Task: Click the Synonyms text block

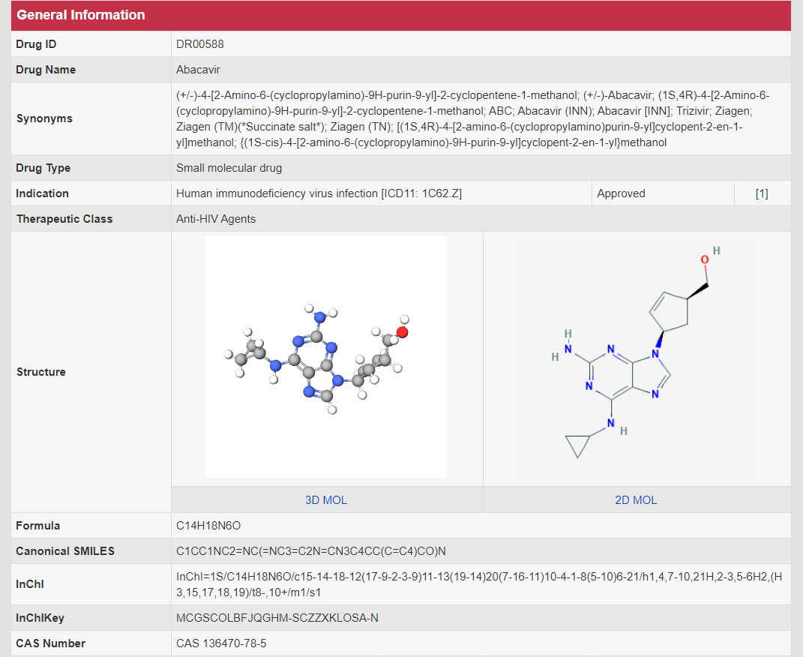Action: [x=472, y=118]
